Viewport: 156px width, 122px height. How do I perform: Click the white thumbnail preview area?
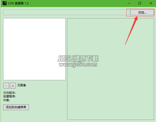[x=34, y=49]
